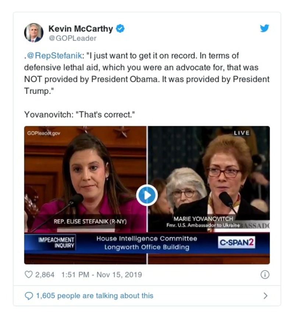Viewport: 294px width, 318px height.
Task: Click the Twitter bird logo
Action: (264, 28)
